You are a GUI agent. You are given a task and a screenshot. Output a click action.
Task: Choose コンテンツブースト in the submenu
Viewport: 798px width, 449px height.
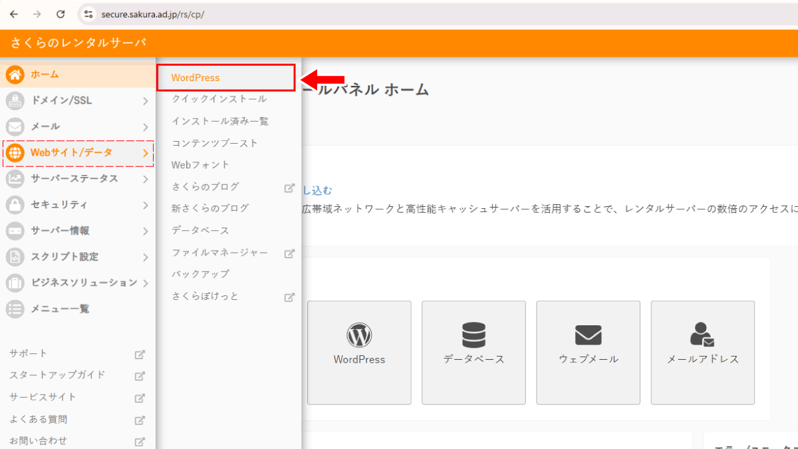click(x=214, y=143)
